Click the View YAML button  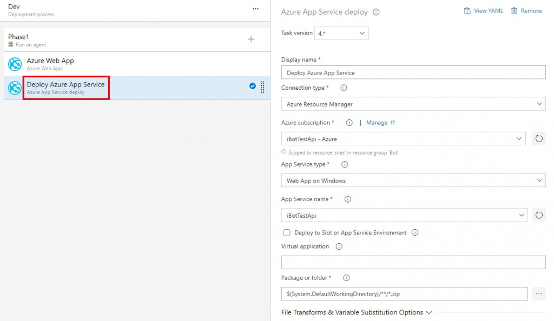click(x=483, y=11)
